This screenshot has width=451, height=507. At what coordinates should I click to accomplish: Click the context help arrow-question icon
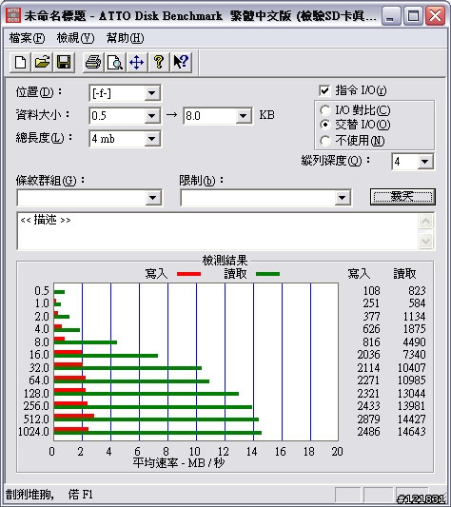181,62
